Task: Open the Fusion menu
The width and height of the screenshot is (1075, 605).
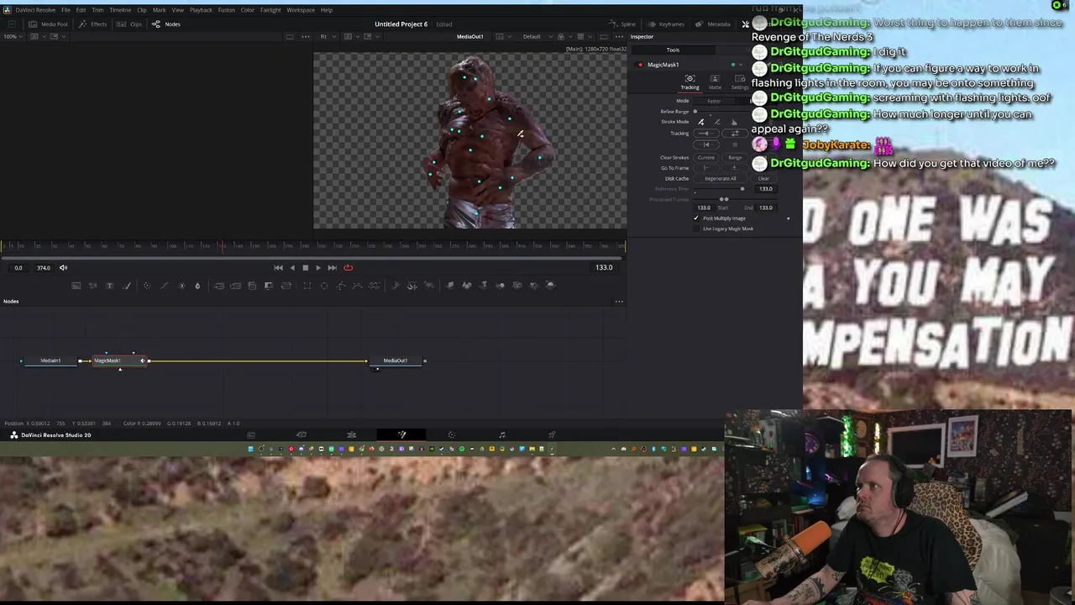Action: click(226, 10)
